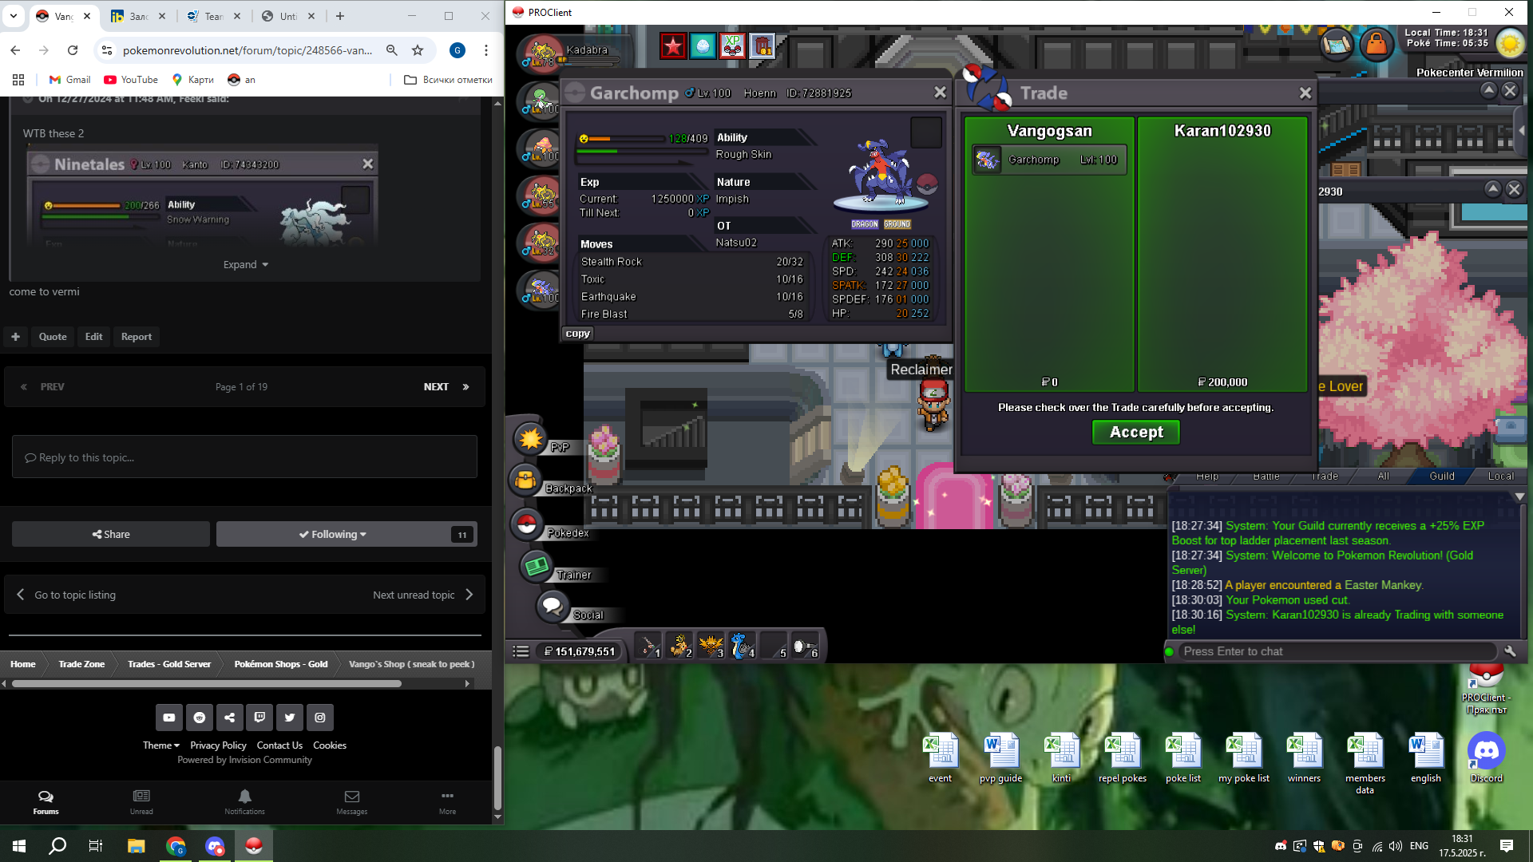Click the blue orb buff icon
Viewport: 1533px width, 862px height.
pos(703,46)
